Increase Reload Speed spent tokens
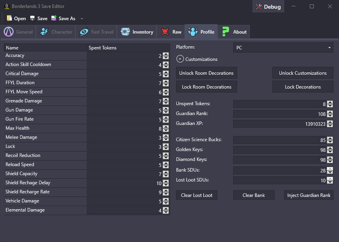Viewport: 339px width, 242px height. coord(166,163)
